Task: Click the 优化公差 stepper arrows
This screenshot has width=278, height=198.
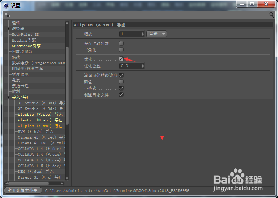Action: (x=142, y=66)
